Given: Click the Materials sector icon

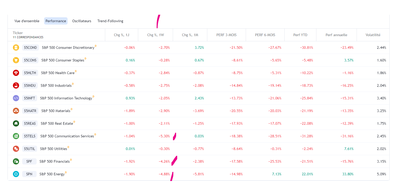Looking at the screenshot, I should pyautogui.click(x=16, y=111).
